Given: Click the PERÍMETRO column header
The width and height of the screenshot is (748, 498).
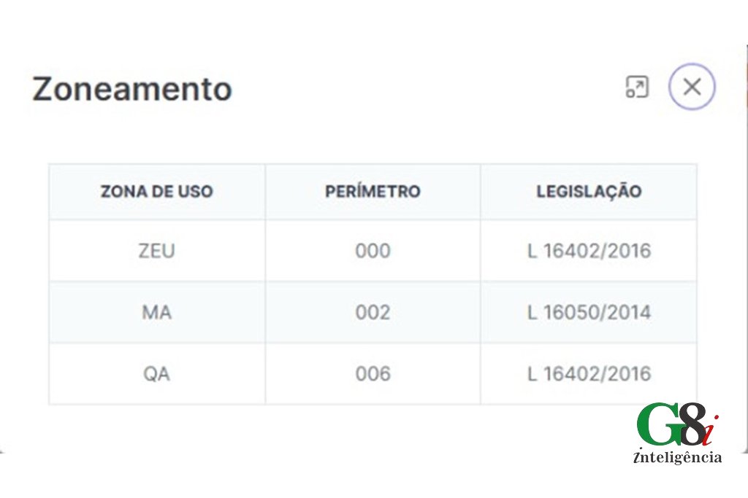Looking at the screenshot, I should click(x=373, y=191).
